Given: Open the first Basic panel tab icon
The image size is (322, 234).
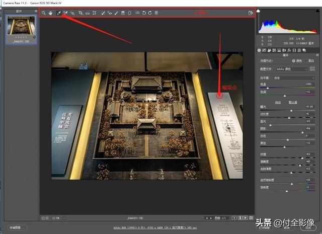Looking at the screenshot, I should coord(259,50).
